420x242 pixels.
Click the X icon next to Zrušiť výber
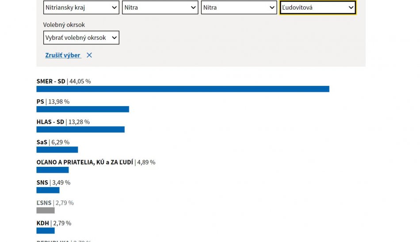[89, 55]
